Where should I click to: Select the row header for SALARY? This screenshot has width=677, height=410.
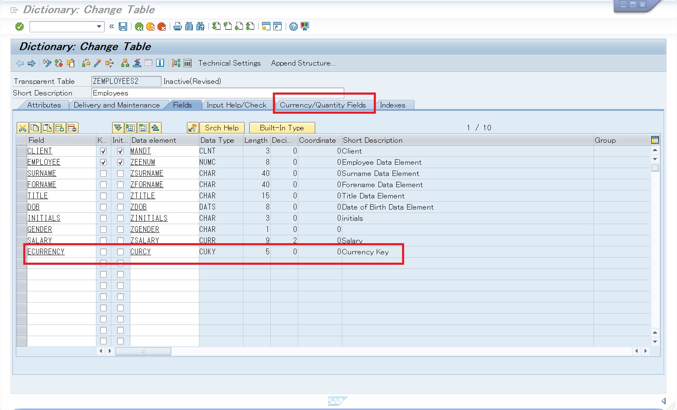(22, 241)
